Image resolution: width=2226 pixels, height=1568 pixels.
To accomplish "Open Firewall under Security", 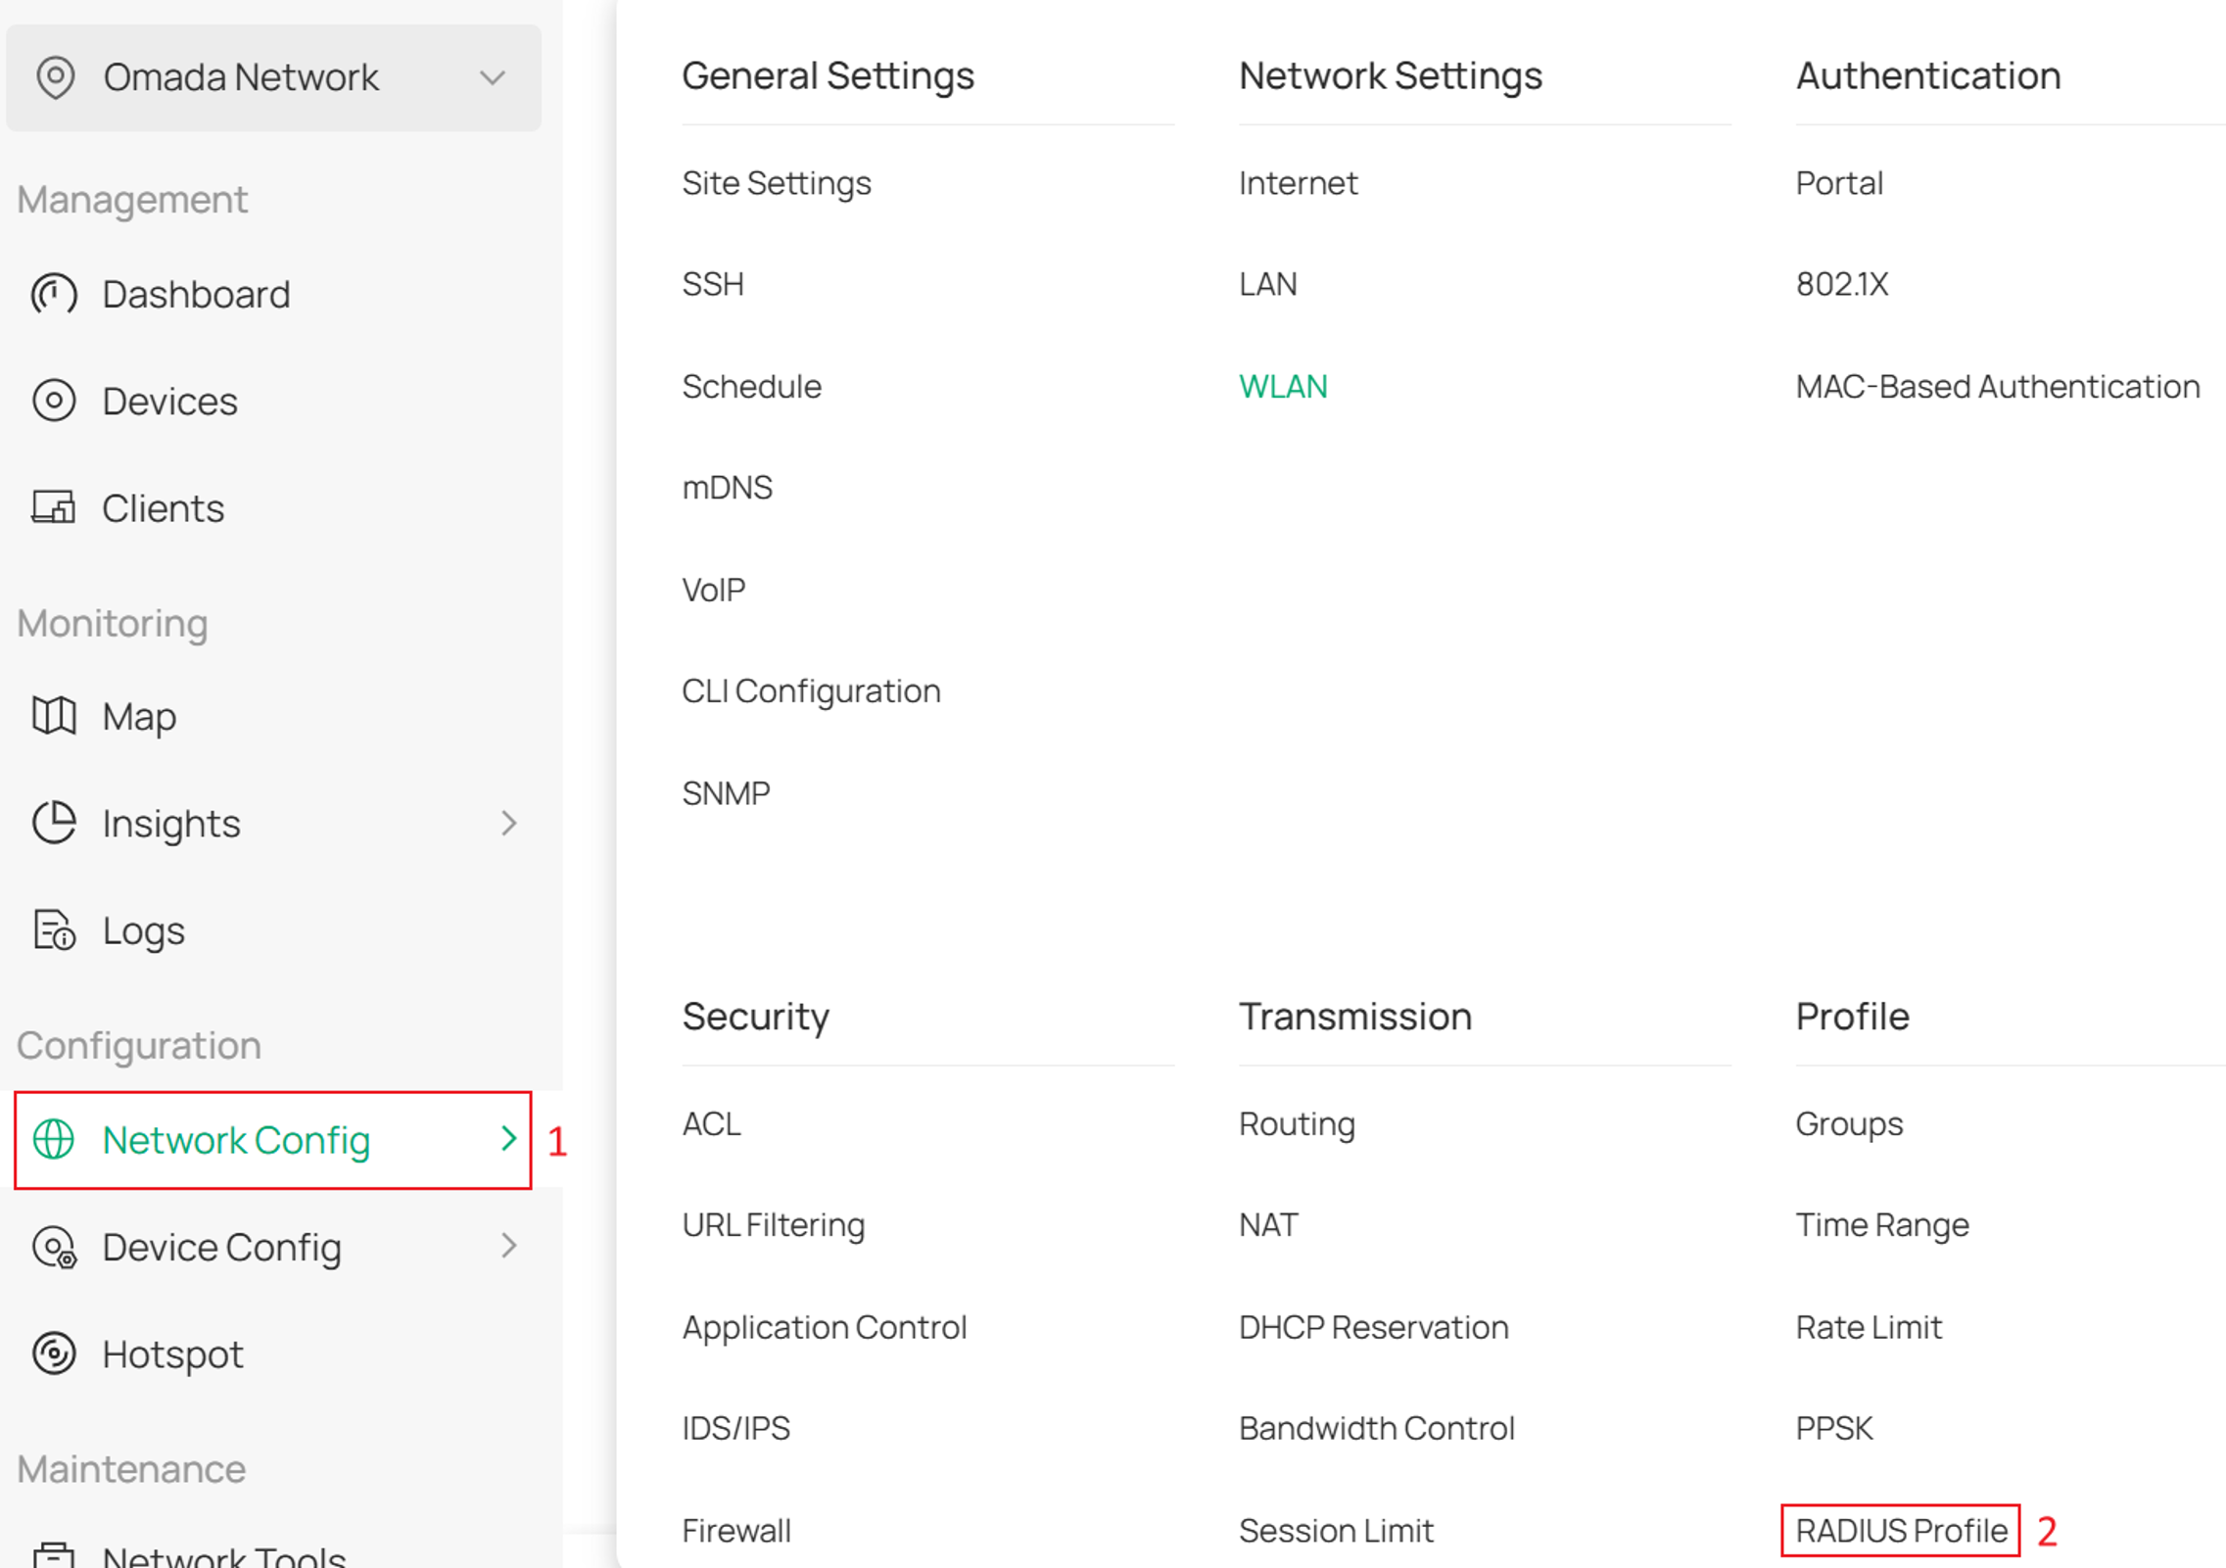I will tap(735, 1530).
